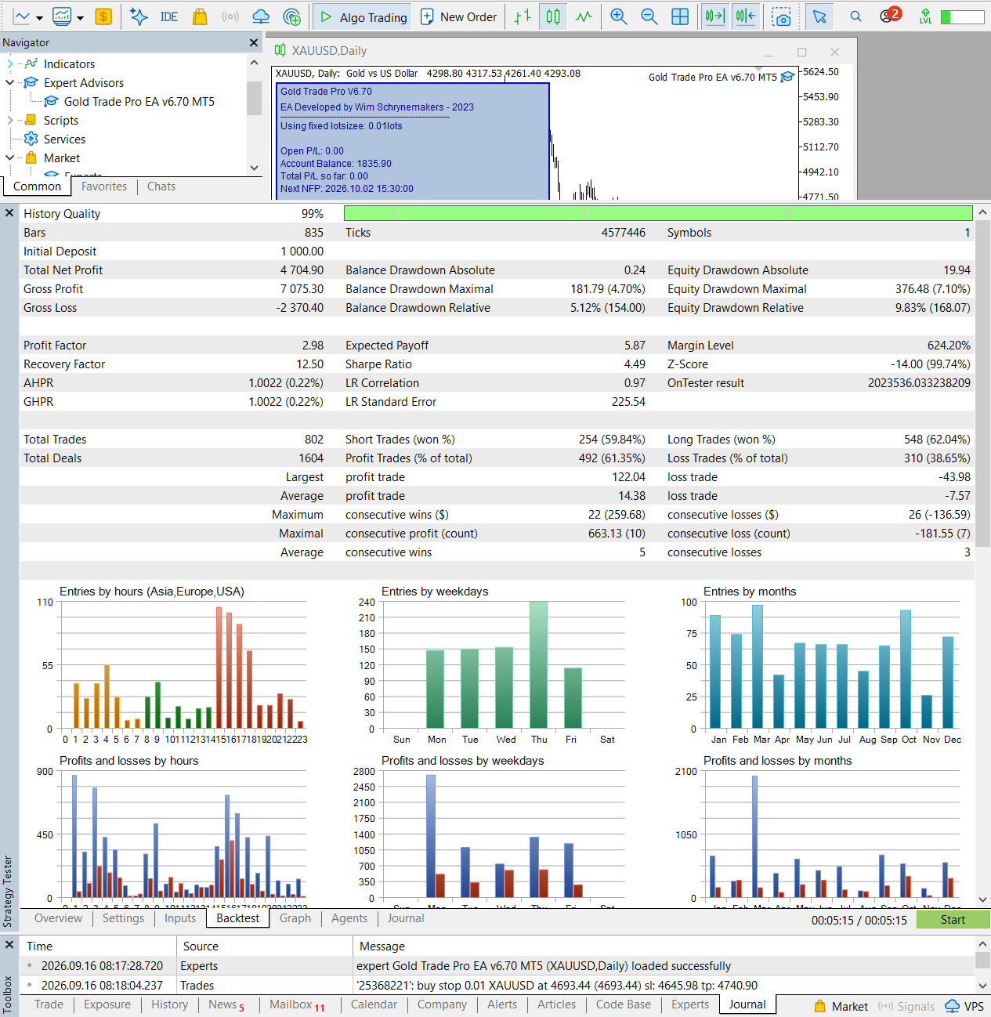Click the green circular add-service toolbar icon
The image size is (991, 1017).
tap(291, 16)
